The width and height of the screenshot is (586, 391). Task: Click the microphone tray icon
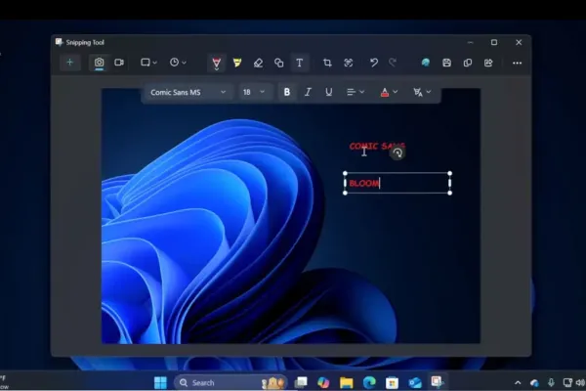551,382
